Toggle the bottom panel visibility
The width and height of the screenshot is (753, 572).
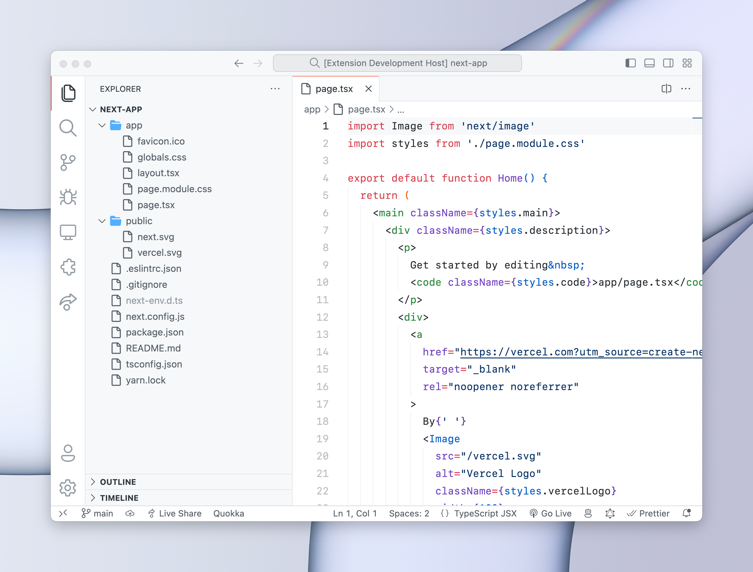pos(649,63)
